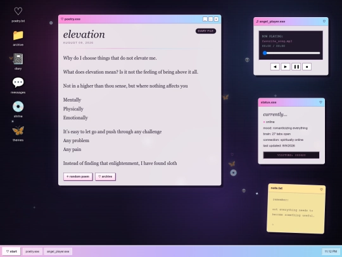Image resolution: width=342 pixels, height=257 pixels.
Task: Switch to angel_player.exe in the taskbar
Action: tap(58, 251)
